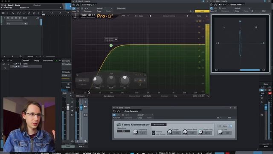Click analyzer Pre setting
Image resolution: width=273 pixels, height=154 pixels.
pyautogui.click(x=175, y=96)
